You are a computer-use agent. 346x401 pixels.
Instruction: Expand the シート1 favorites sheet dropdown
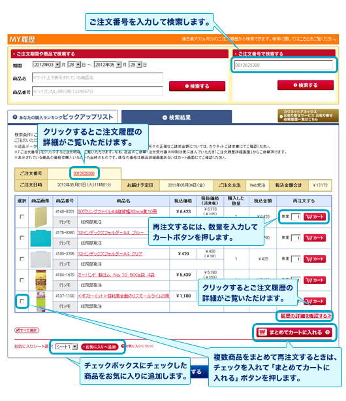tap(67, 347)
